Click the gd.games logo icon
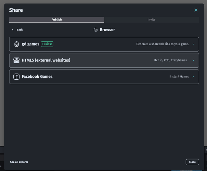207x171 pixels. click(16, 44)
